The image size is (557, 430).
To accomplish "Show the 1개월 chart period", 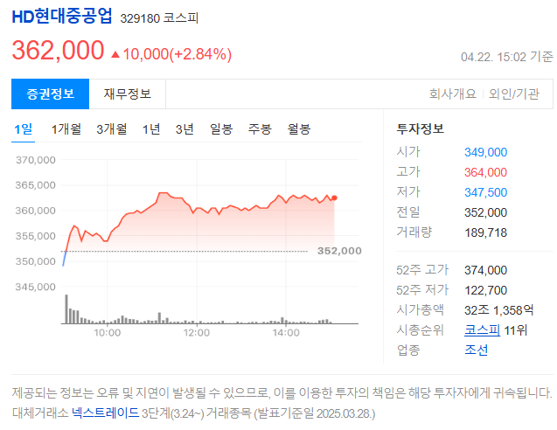I will click(66, 128).
